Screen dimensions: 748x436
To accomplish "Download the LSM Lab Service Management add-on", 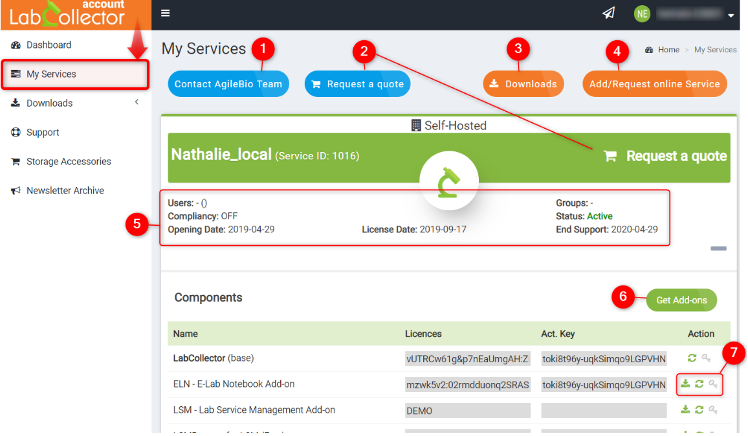I will coord(685,409).
